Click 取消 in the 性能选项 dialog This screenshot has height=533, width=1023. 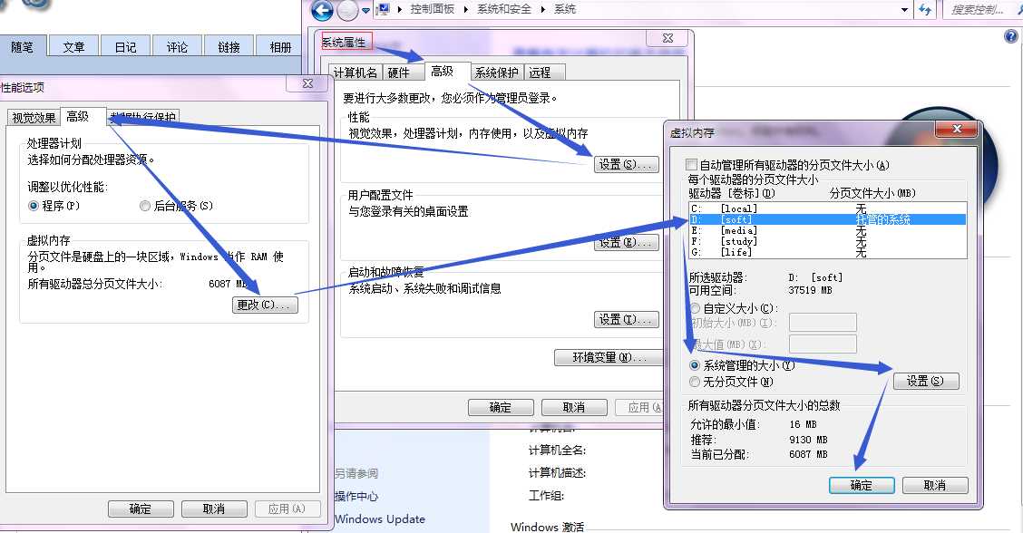[214, 509]
